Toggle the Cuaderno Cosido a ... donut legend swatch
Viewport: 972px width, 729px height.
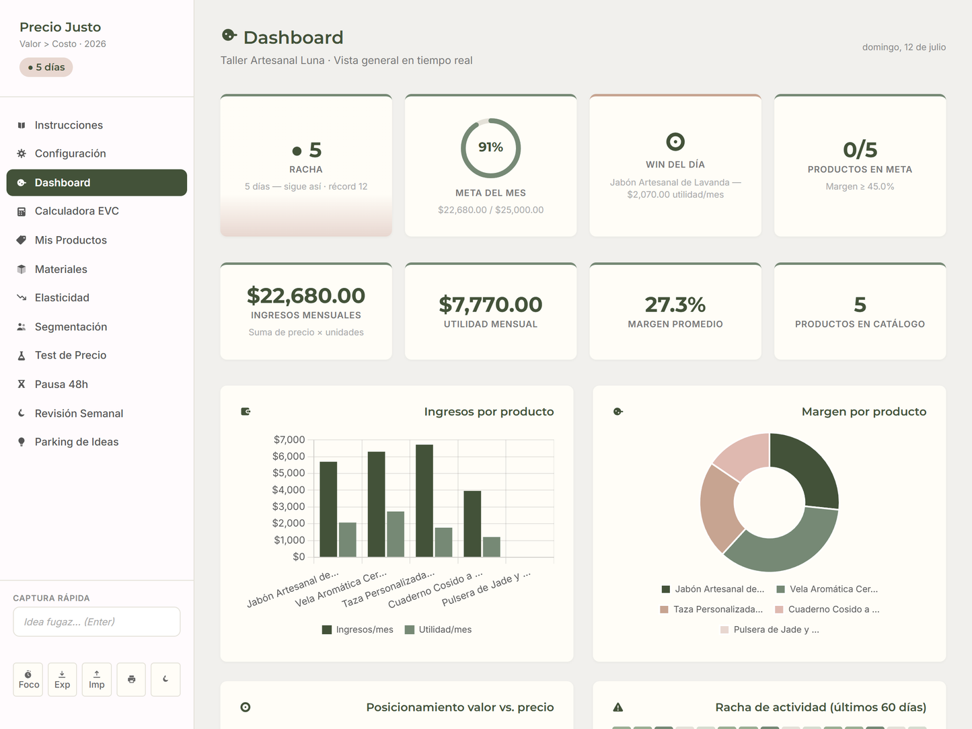tap(779, 610)
